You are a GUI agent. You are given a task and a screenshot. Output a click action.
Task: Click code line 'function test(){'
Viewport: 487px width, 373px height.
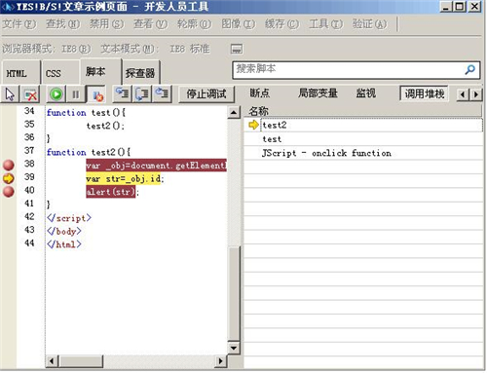click(86, 113)
